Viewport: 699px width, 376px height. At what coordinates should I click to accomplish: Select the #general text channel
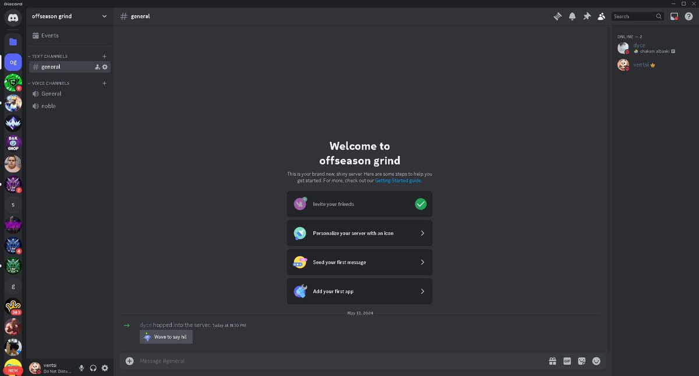[x=70, y=67]
